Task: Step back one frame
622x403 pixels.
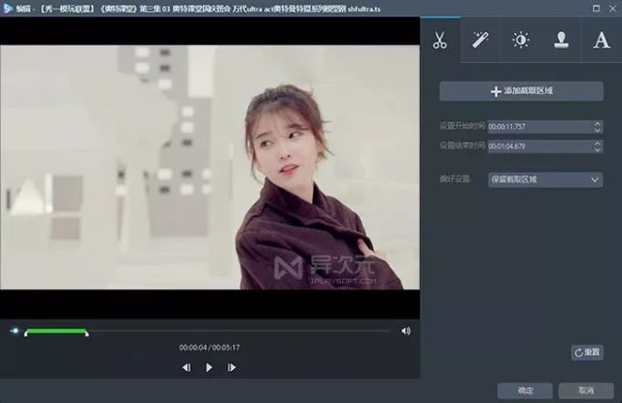Action: tap(187, 368)
